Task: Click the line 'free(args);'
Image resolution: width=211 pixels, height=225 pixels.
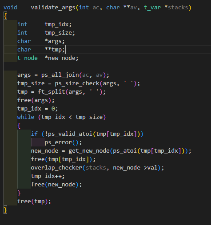Action: click(36, 100)
